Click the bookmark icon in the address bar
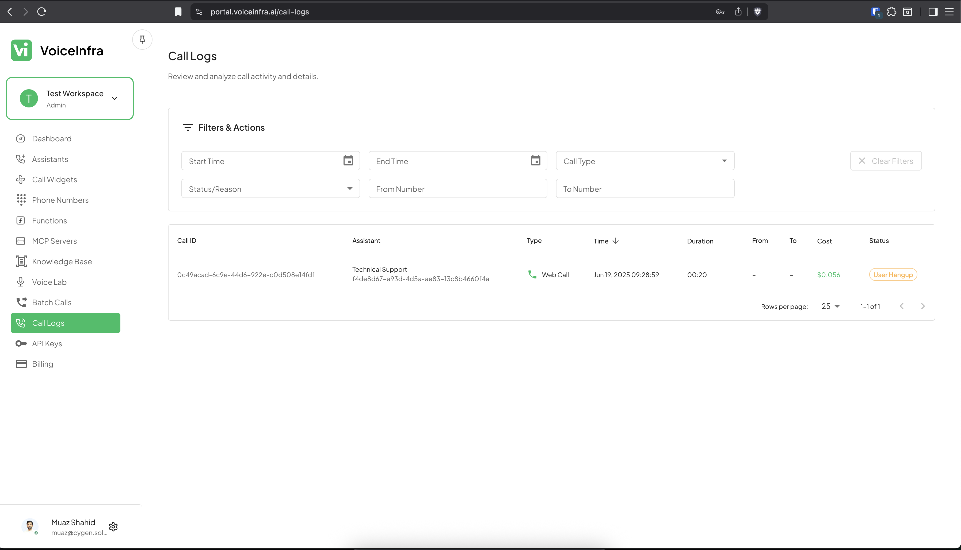The height and width of the screenshot is (550, 961). [x=178, y=12]
